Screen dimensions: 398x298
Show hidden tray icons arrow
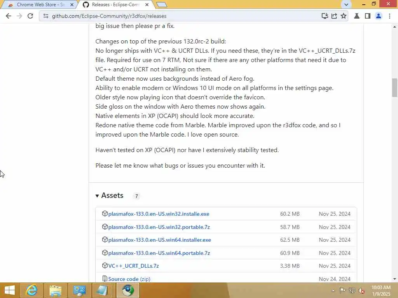[x=333, y=291]
